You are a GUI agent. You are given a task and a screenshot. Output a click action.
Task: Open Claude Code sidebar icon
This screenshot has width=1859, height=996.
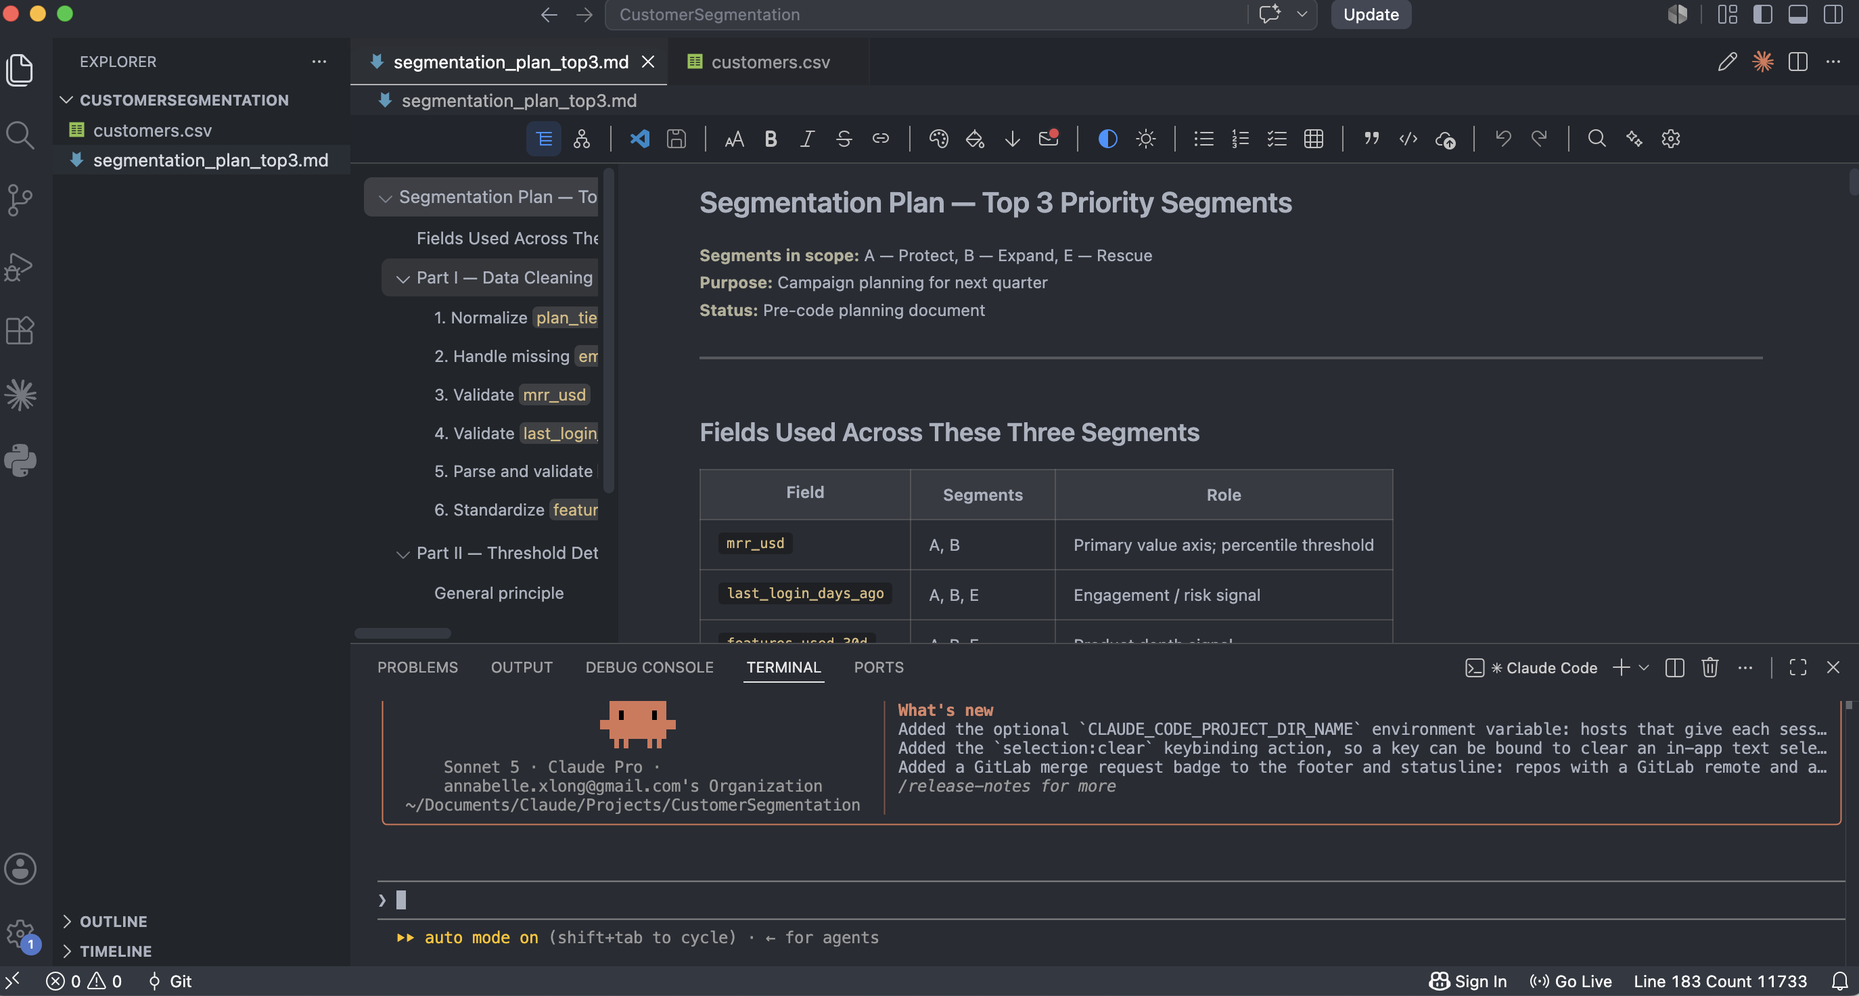(20, 394)
